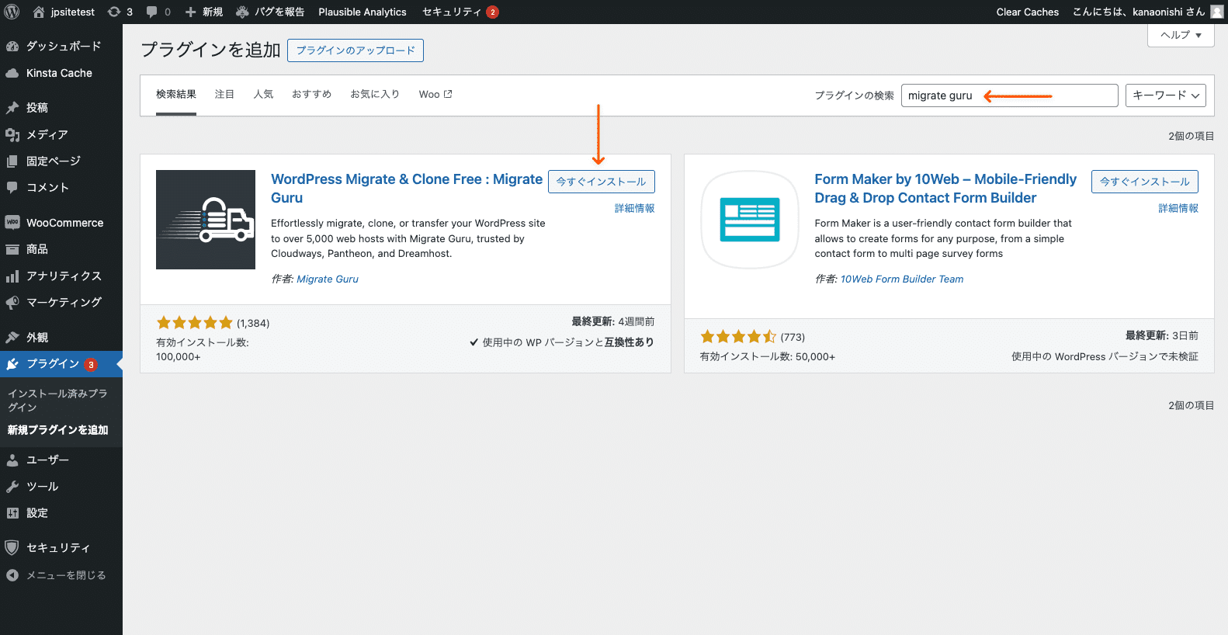Screen dimensions: 1228x635
Task: Open Plausible Analytics in admin bar
Action: (363, 12)
